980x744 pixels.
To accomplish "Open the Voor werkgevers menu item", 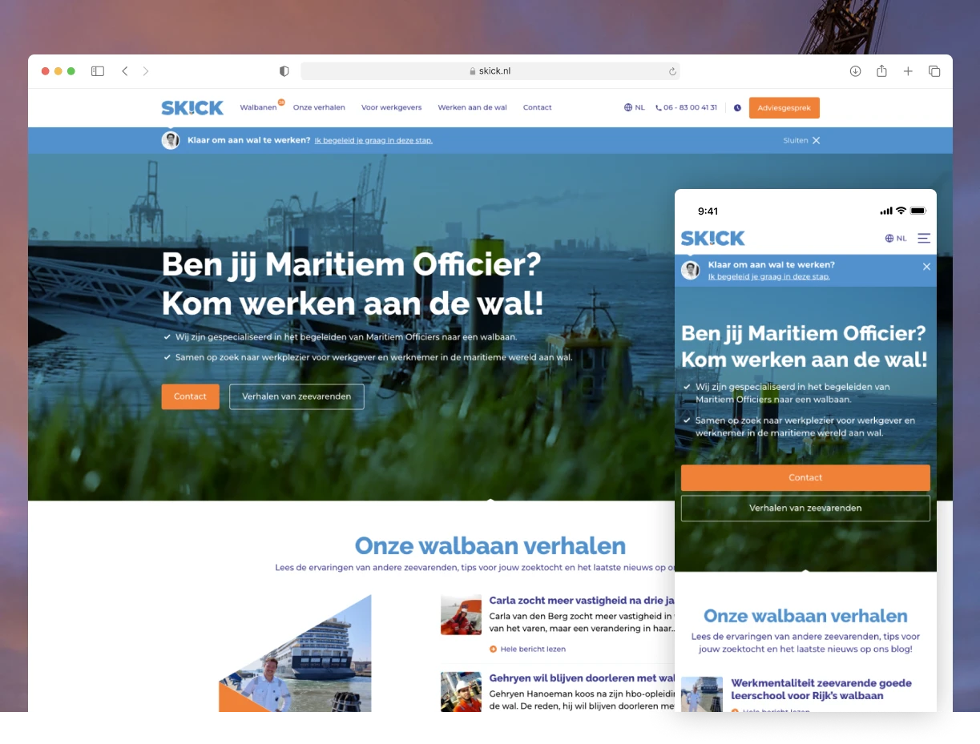I will [x=391, y=107].
